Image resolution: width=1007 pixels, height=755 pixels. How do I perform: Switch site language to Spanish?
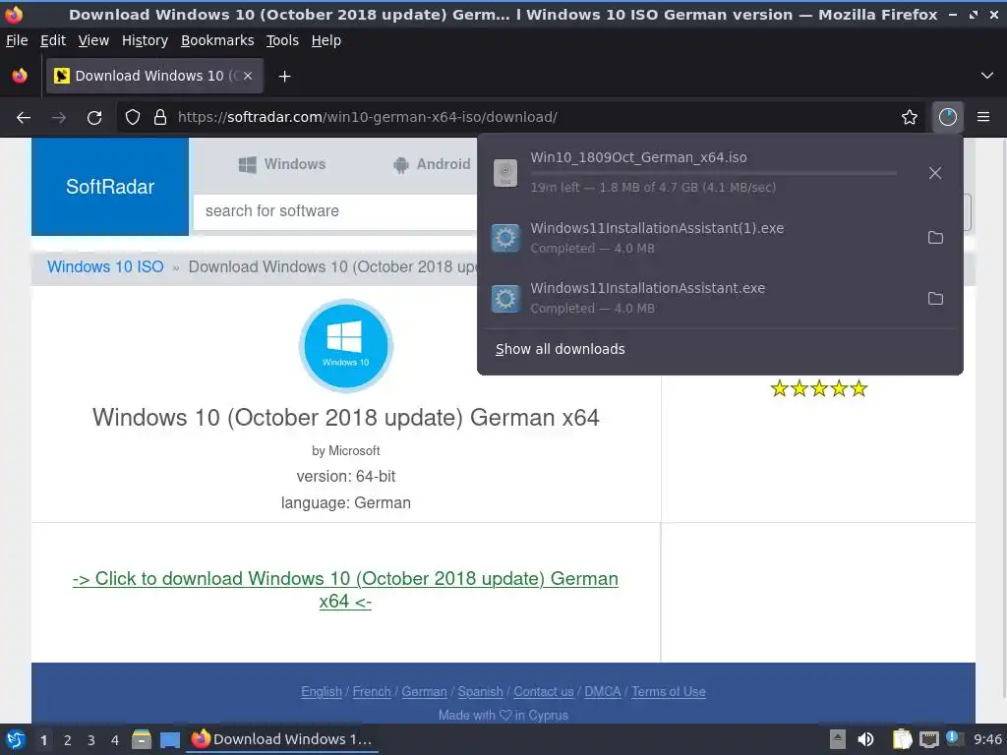tap(480, 692)
